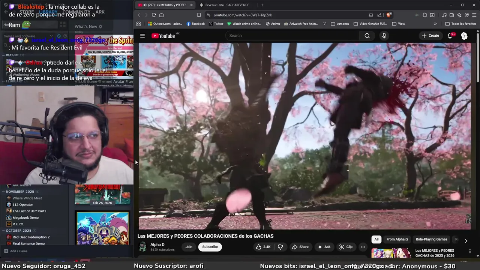
Task: Click the Ask button
Action: 324,247
